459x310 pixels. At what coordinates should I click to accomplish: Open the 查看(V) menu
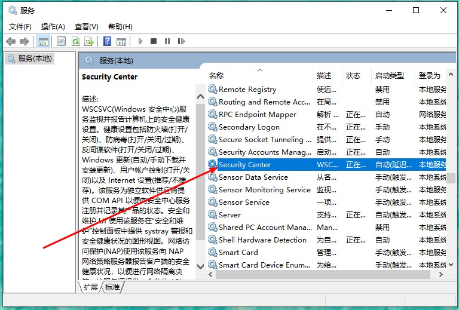tap(86, 27)
